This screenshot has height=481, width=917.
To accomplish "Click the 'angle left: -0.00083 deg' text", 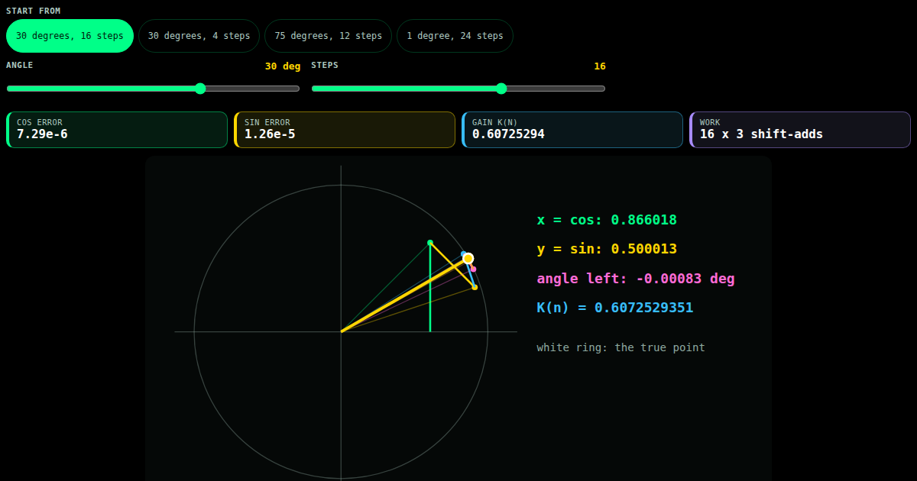I will pyautogui.click(x=636, y=279).
